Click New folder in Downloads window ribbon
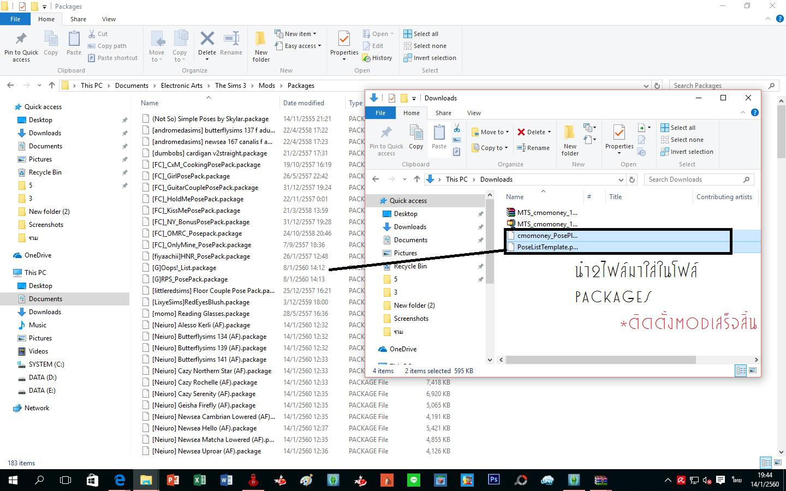The image size is (786, 491). (x=570, y=140)
